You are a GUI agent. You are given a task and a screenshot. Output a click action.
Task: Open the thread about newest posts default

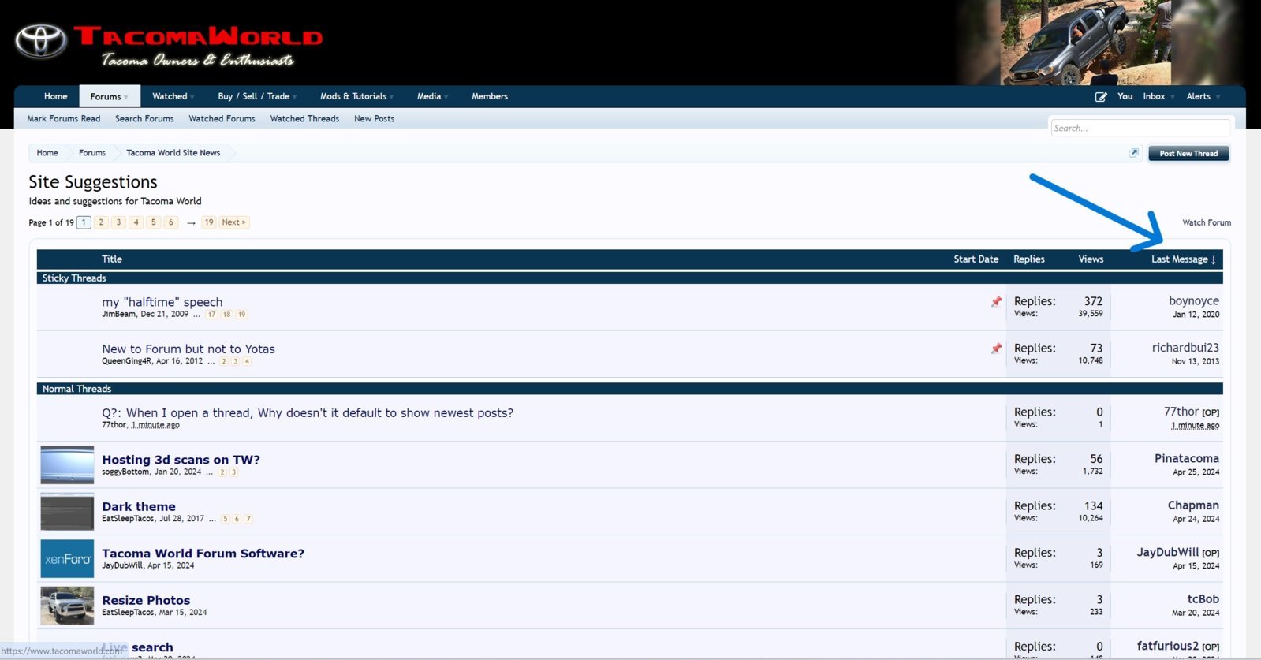[x=308, y=413]
